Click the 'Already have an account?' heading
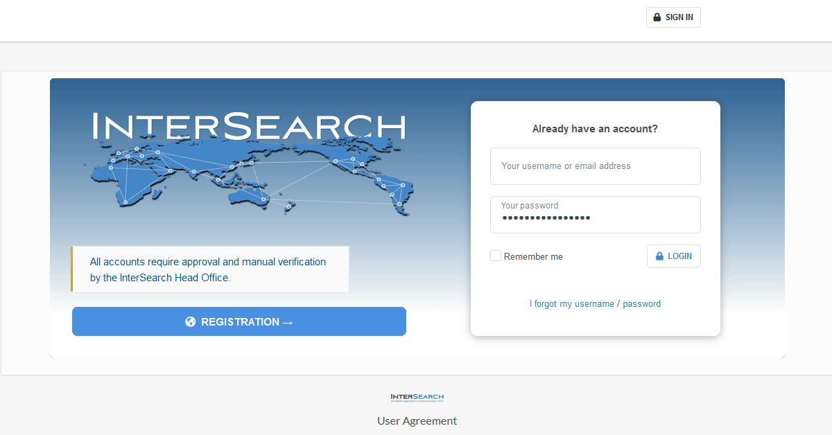832x435 pixels. (595, 128)
